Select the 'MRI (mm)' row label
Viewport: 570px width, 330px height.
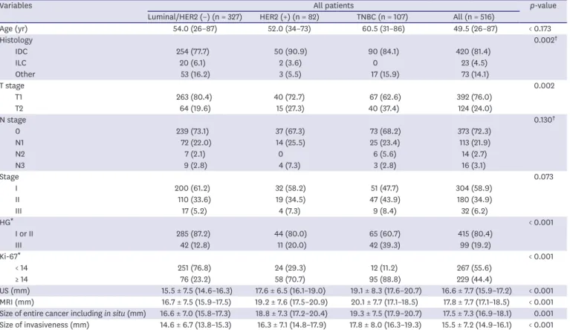pyautogui.click(x=17, y=302)
